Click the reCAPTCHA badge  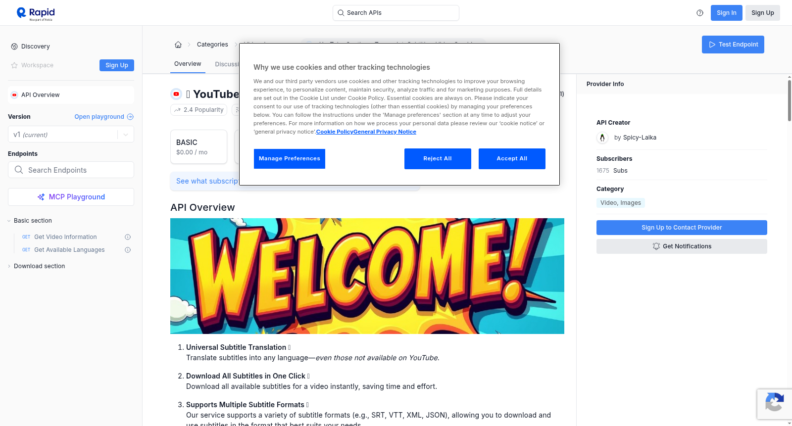tap(774, 404)
